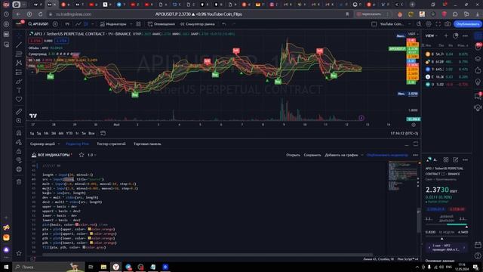Take a chart snapshot with camera icon
Image resolution: width=483 pixels, height=272 pixels.
(x=448, y=23)
